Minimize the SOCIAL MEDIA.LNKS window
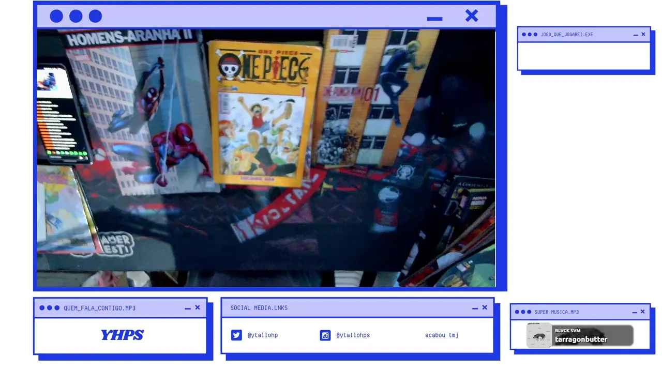This screenshot has width=662, height=372. point(475,308)
